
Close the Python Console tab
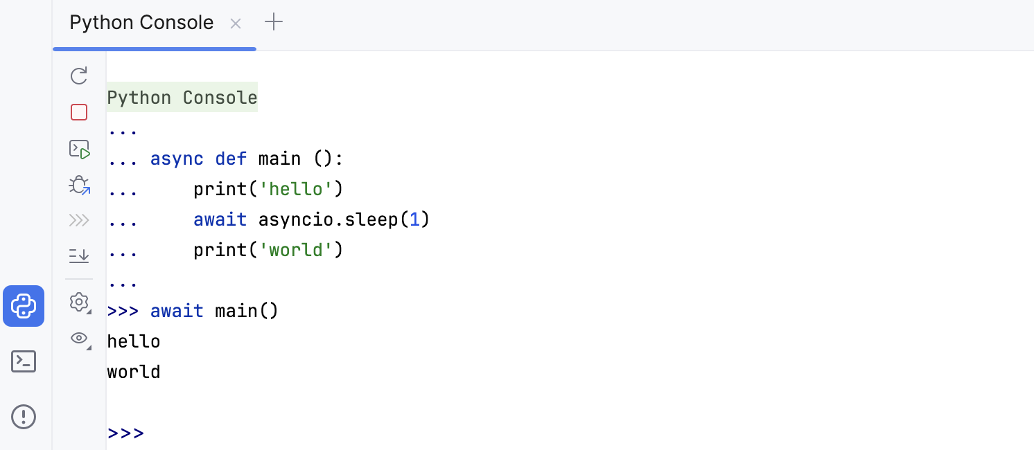click(x=235, y=24)
